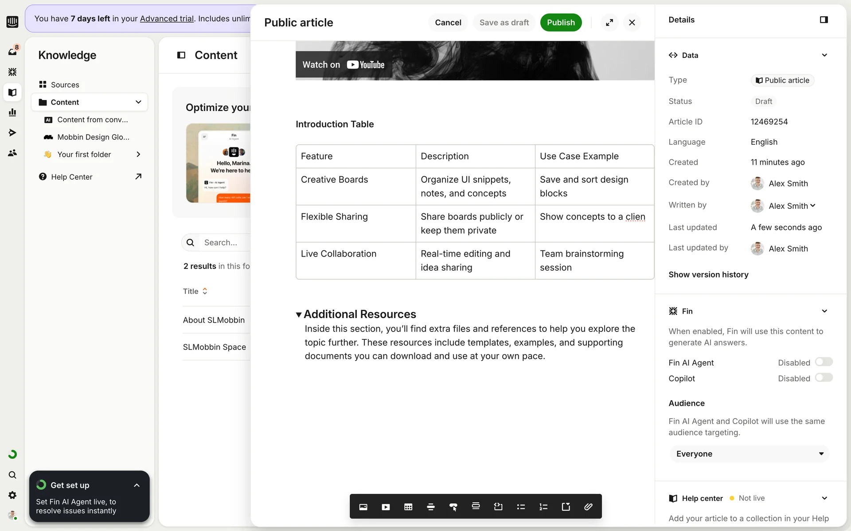Image resolution: width=851 pixels, height=531 pixels.
Task: Click Show version history
Action: [708, 274]
